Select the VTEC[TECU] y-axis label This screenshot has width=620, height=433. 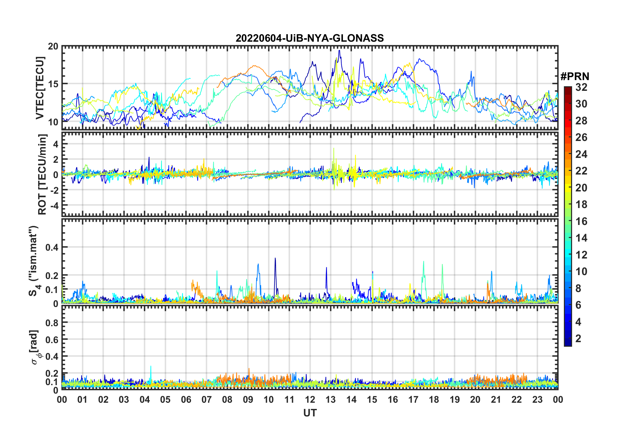pyautogui.click(x=40, y=88)
